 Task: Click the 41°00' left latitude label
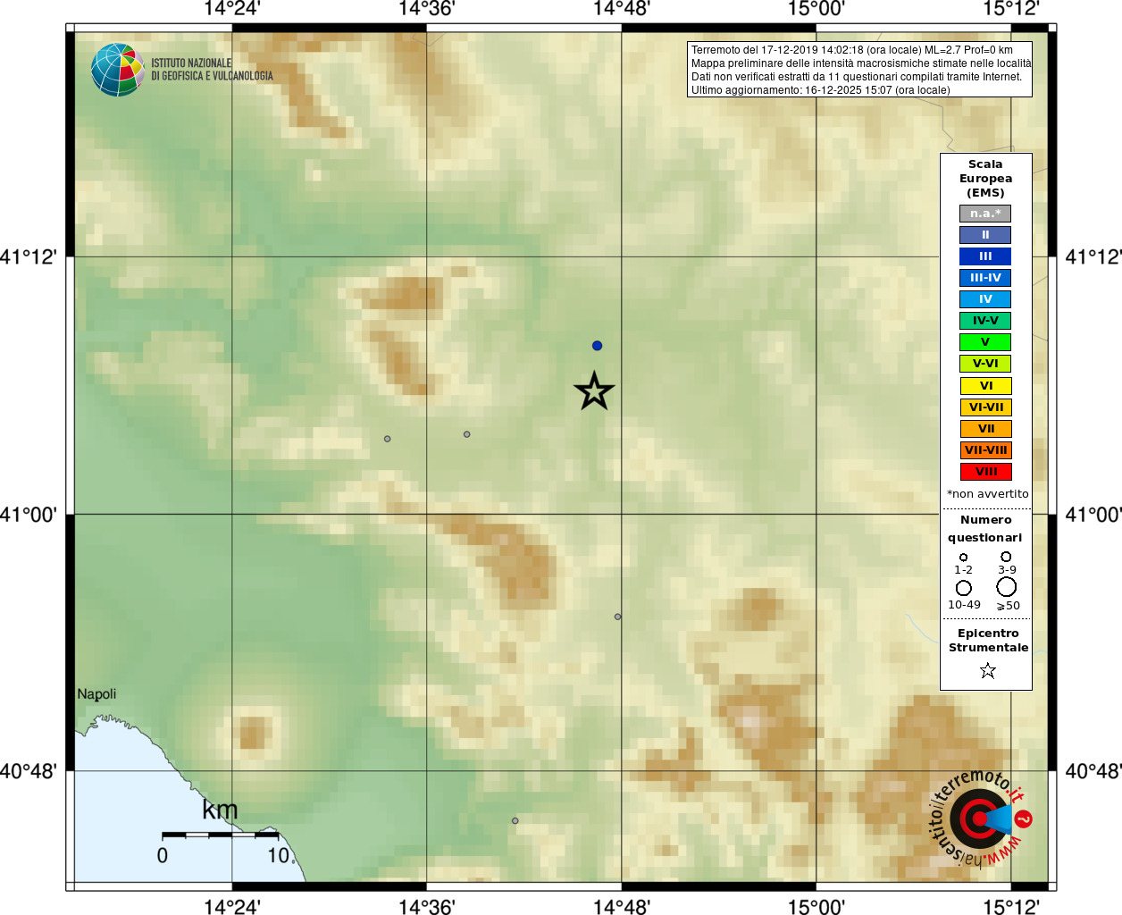tap(29, 515)
